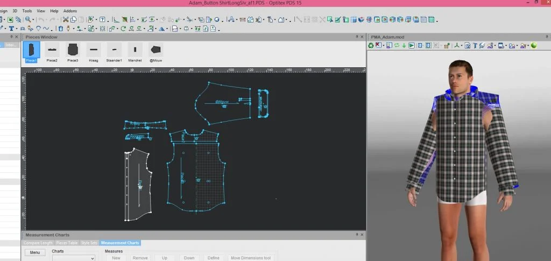Switch to the Pieces Table tab
Viewport: 551px width, 261px height.
click(67, 243)
